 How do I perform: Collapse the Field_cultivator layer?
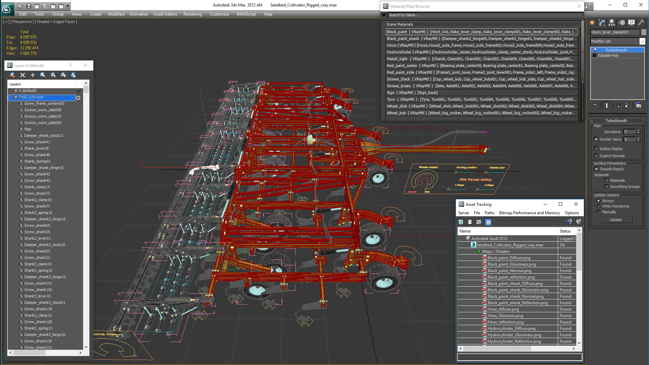(x=10, y=97)
